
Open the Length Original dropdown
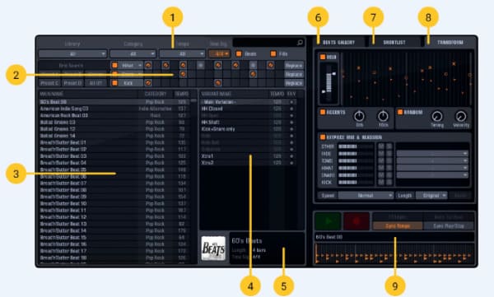point(431,196)
